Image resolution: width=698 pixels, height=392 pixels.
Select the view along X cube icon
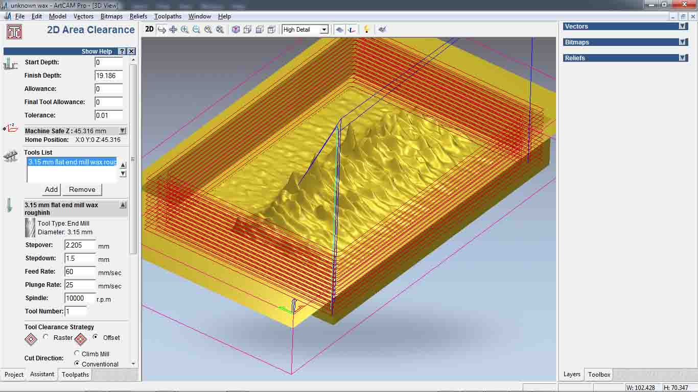pos(247,30)
